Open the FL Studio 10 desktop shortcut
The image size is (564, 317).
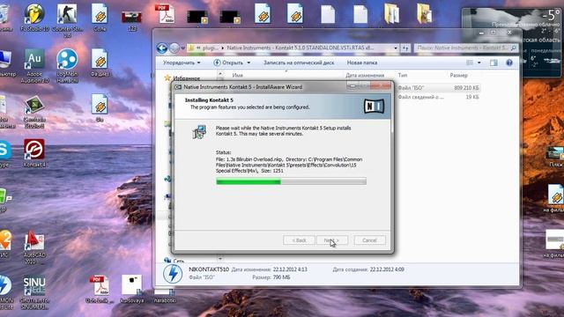click(34, 18)
